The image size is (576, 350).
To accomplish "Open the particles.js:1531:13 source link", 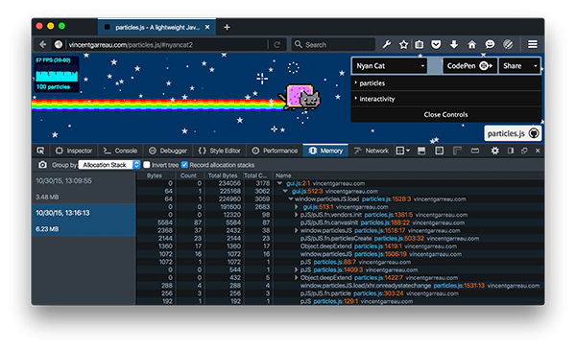I will click(x=459, y=286).
